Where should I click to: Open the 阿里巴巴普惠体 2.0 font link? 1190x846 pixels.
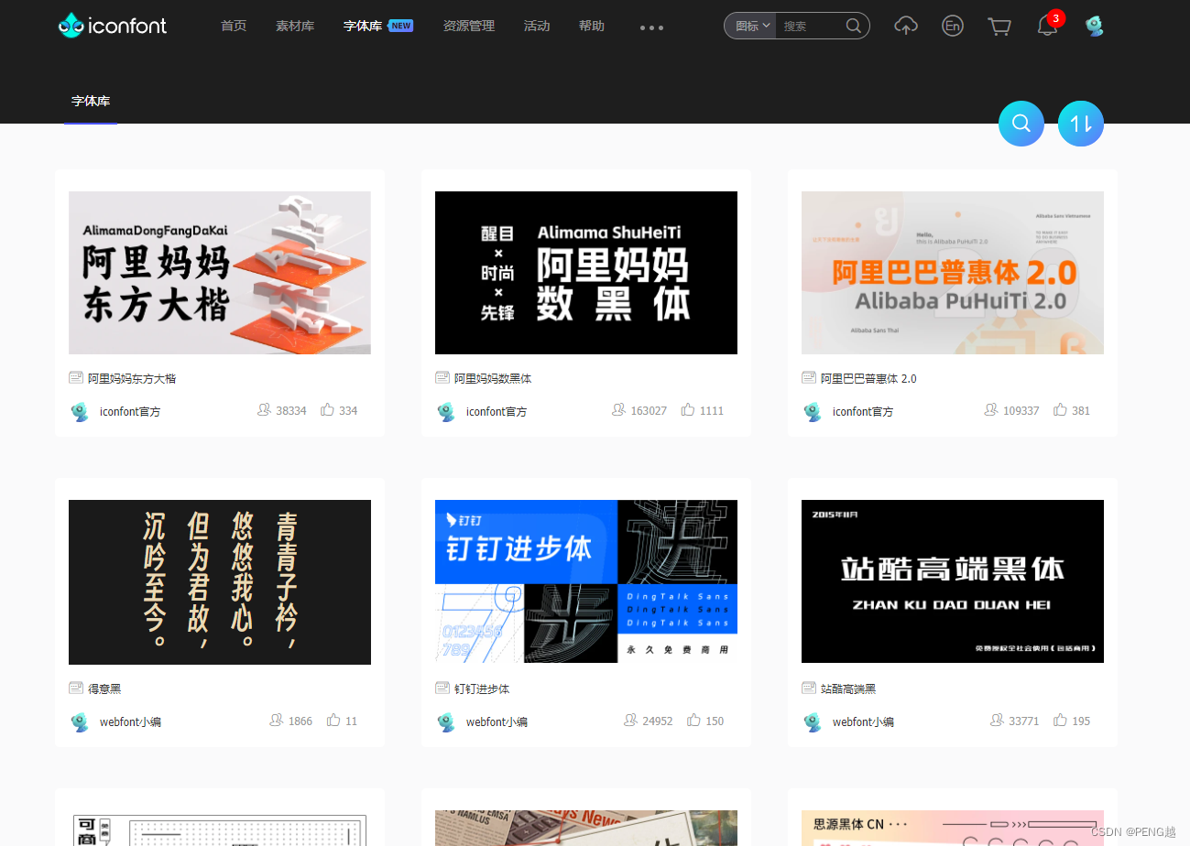pyautogui.click(x=866, y=378)
